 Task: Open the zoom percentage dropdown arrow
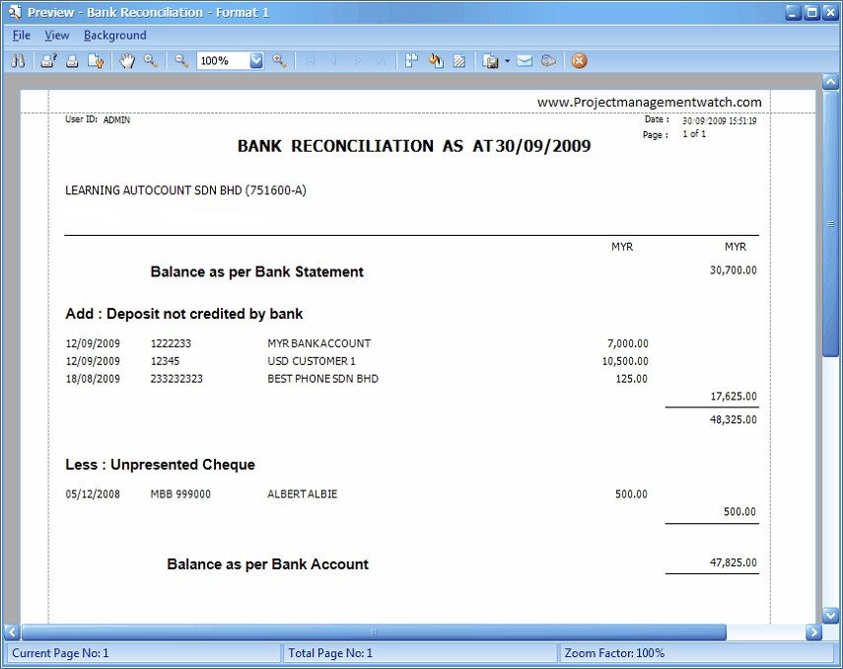point(256,61)
